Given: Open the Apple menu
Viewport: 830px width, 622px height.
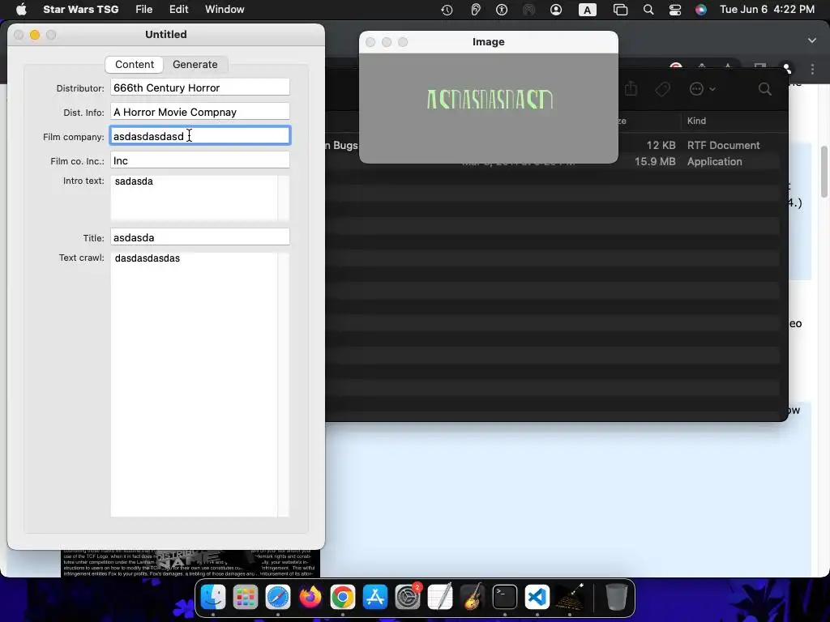Looking at the screenshot, I should click(x=21, y=10).
